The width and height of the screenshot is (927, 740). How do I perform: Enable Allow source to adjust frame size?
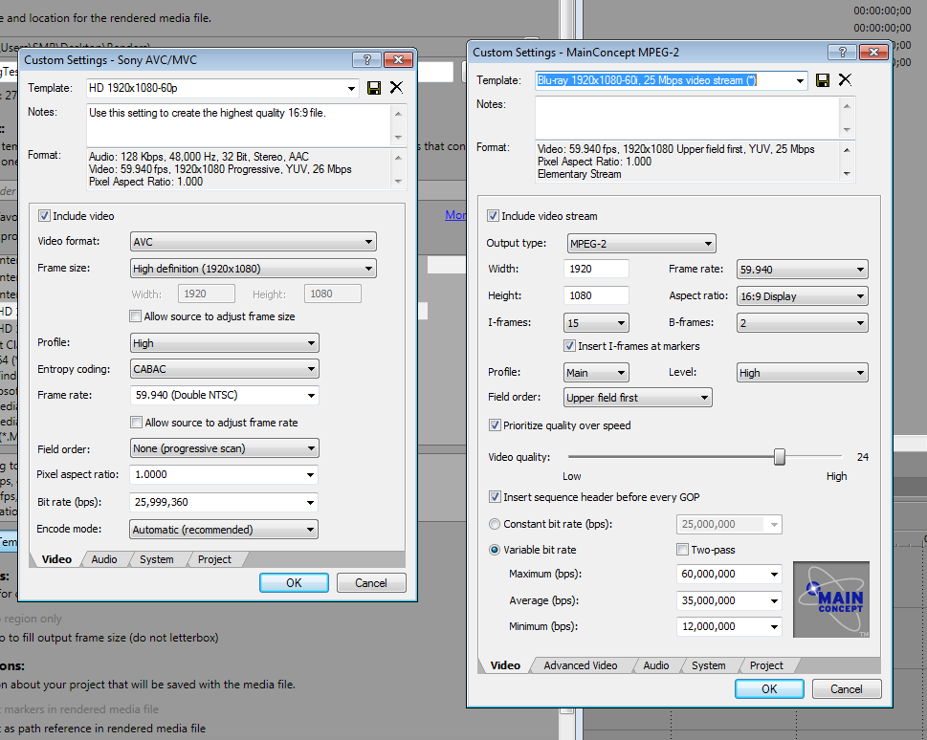point(136,316)
